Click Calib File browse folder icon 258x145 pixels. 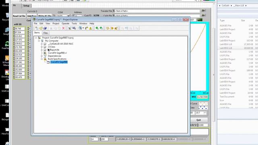point(203,15)
